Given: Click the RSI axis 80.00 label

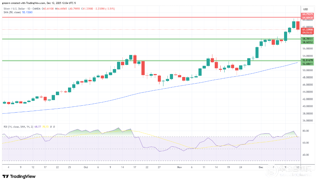Looking at the screenshot, I should click(x=305, y=131).
